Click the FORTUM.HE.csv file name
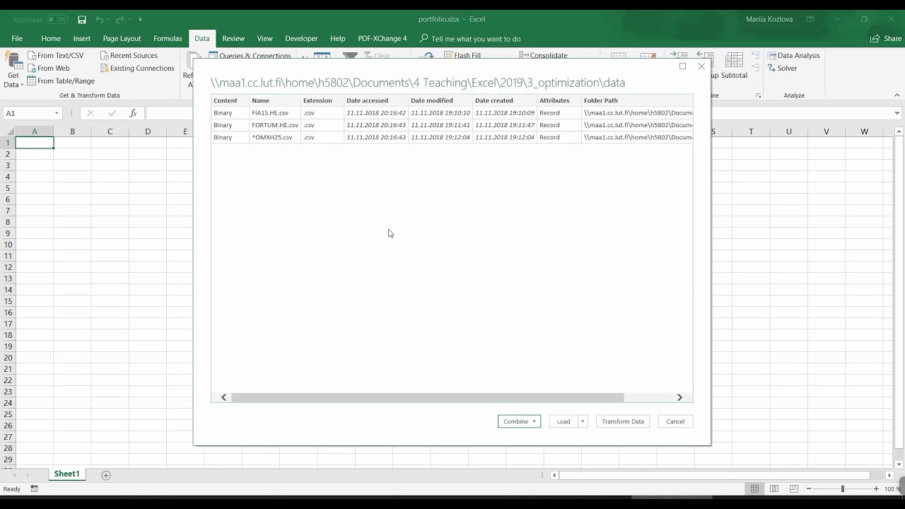 (x=275, y=125)
